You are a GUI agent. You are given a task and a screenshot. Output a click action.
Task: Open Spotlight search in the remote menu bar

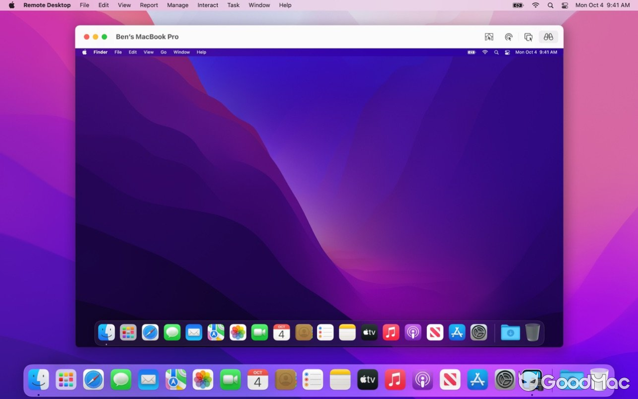(x=496, y=52)
